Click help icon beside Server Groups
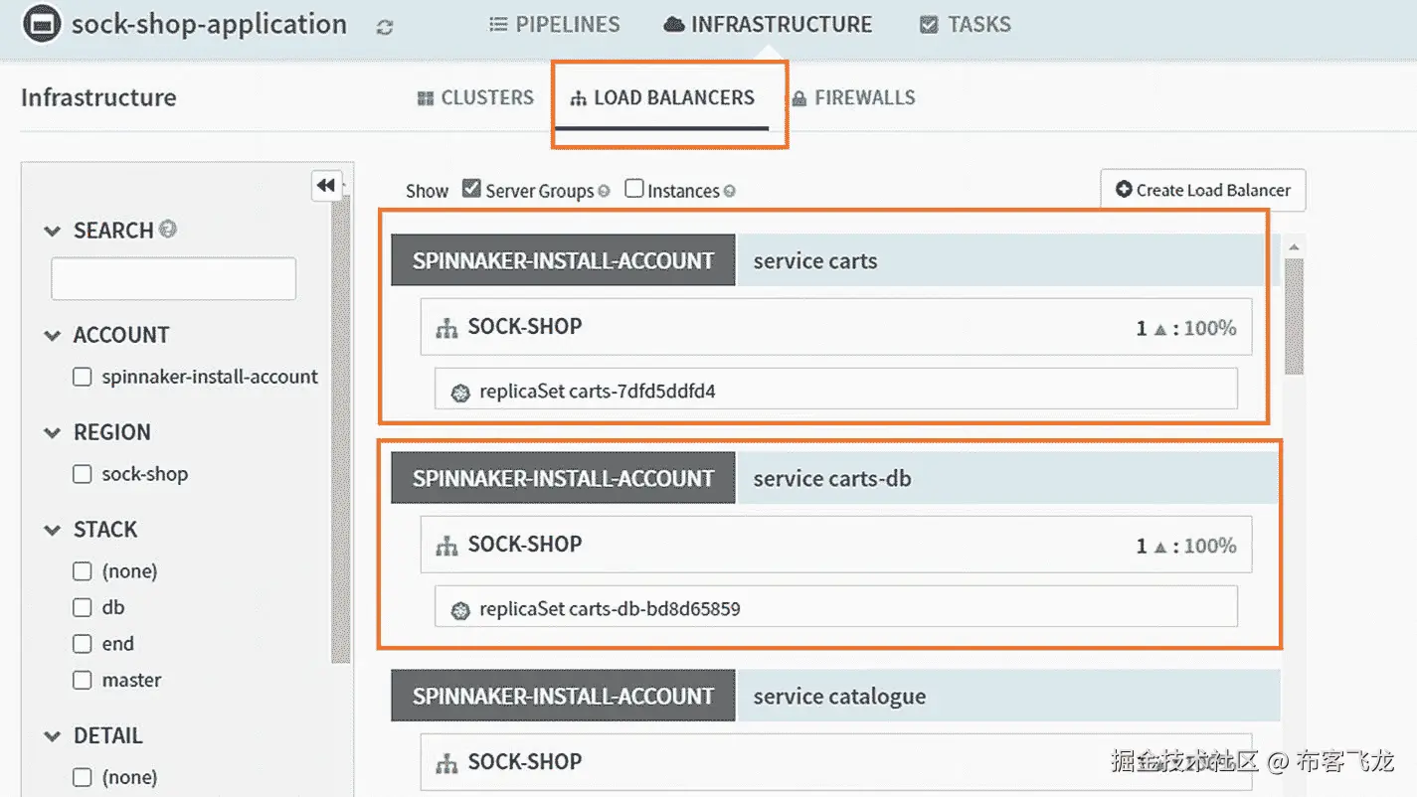 pos(604,191)
